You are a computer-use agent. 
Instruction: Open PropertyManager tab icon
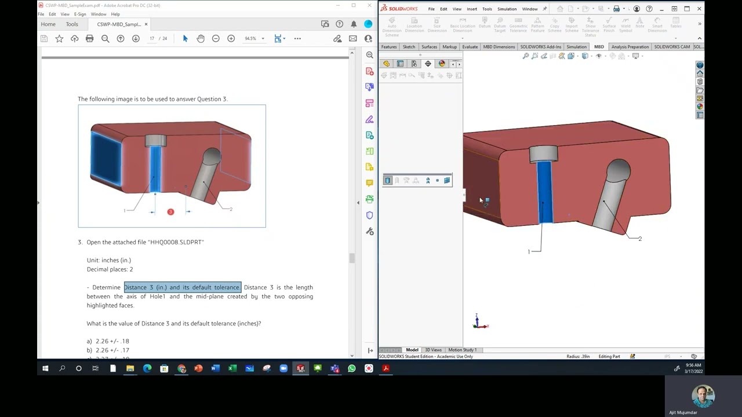401,64
